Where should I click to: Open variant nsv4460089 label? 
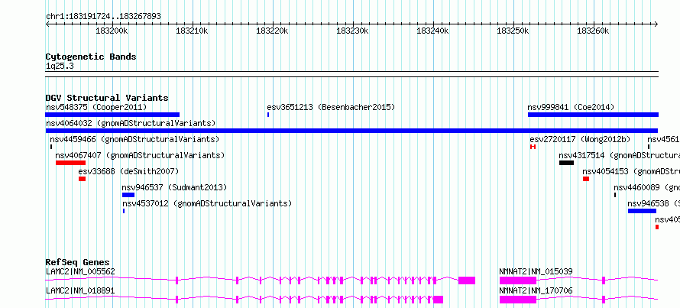coord(646,187)
